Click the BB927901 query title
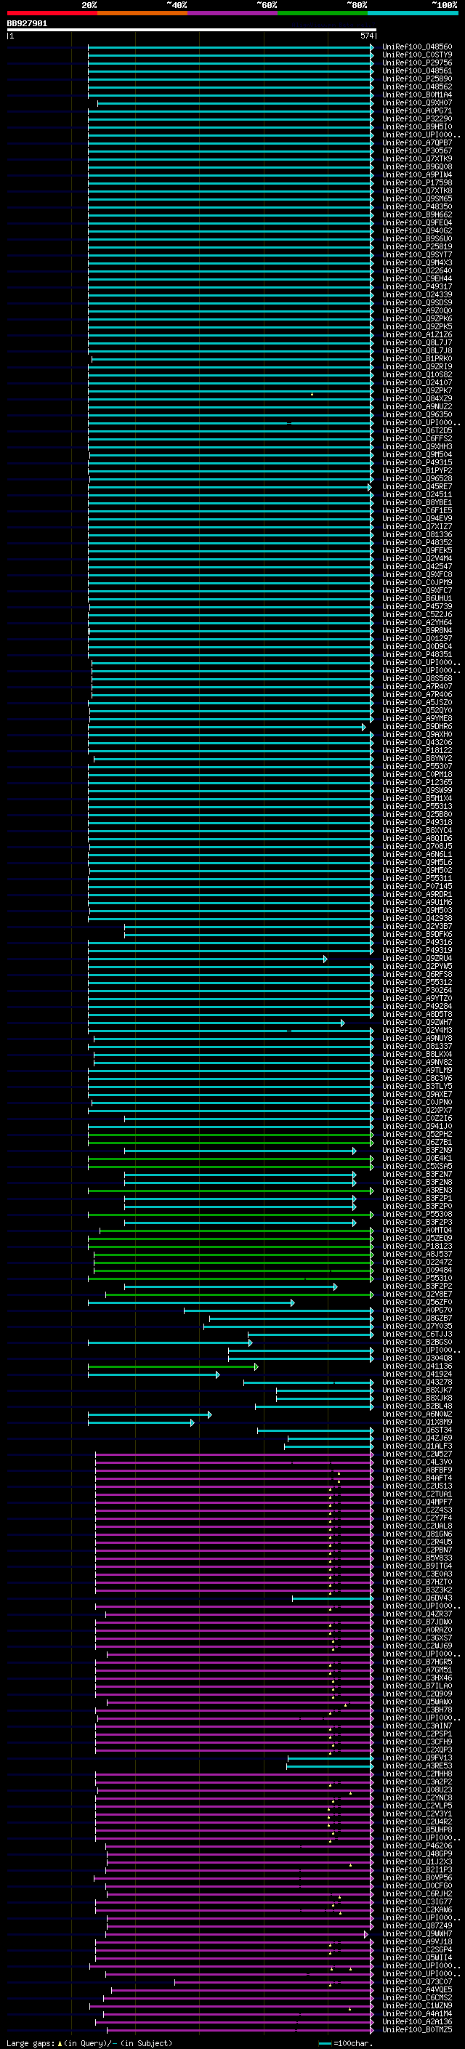Image resolution: width=465 pixels, height=2049 pixels. pos(27,24)
